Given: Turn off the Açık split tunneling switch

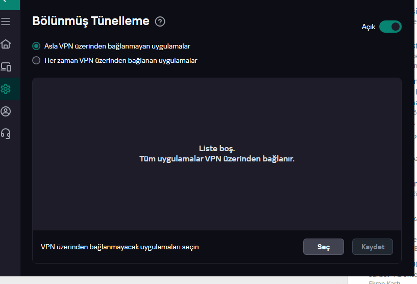Looking at the screenshot, I should coord(390,27).
